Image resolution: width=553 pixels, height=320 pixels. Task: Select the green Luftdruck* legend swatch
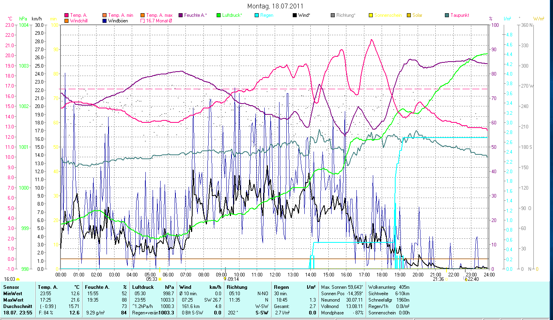pyautogui.click(x=219, y=15)
